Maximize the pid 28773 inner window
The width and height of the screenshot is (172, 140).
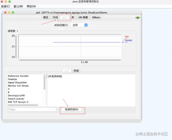pos(13,13)
